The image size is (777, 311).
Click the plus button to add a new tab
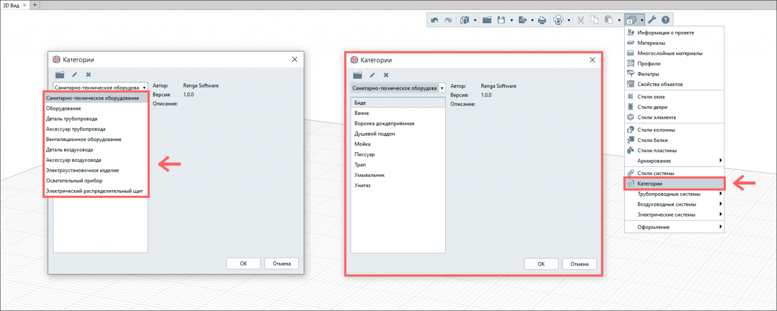pos(35,5)
